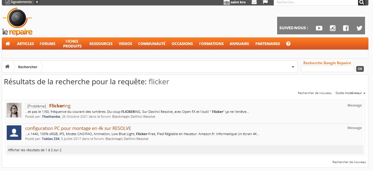Open the OCCASIONS menu

click(182, 44)
